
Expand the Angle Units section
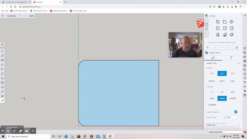tap(239, 125)
